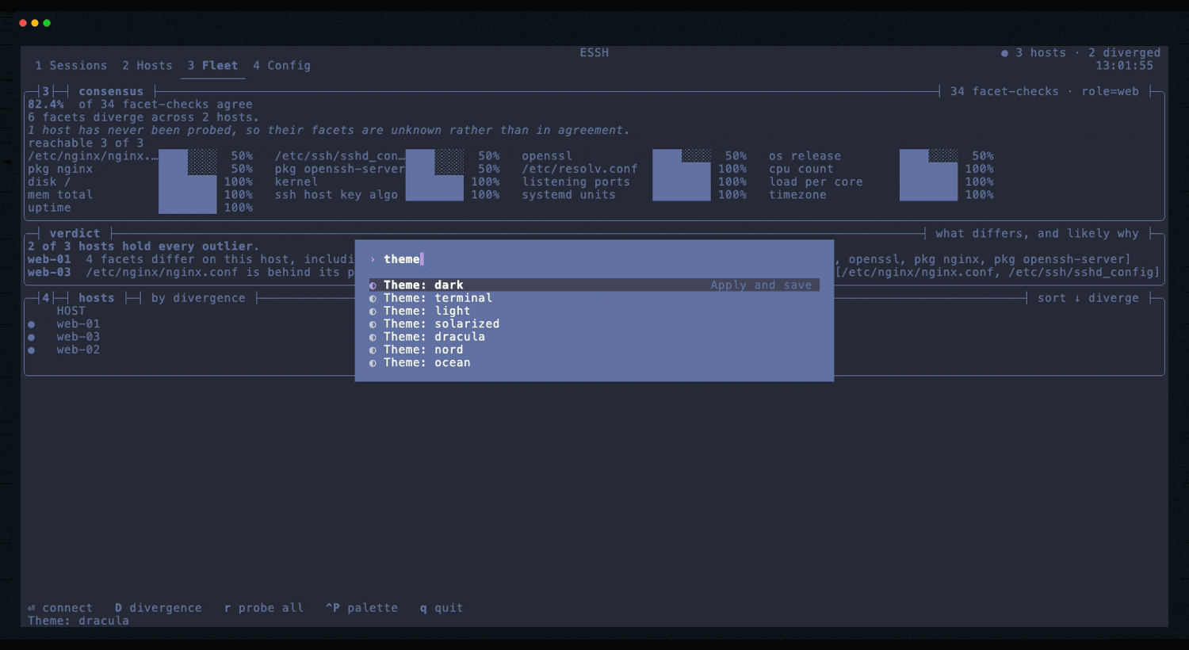The width and height of the screenshot is (1189, 650).
Task: Click the D divergence footer shortcut
Action: pos(158,608)
